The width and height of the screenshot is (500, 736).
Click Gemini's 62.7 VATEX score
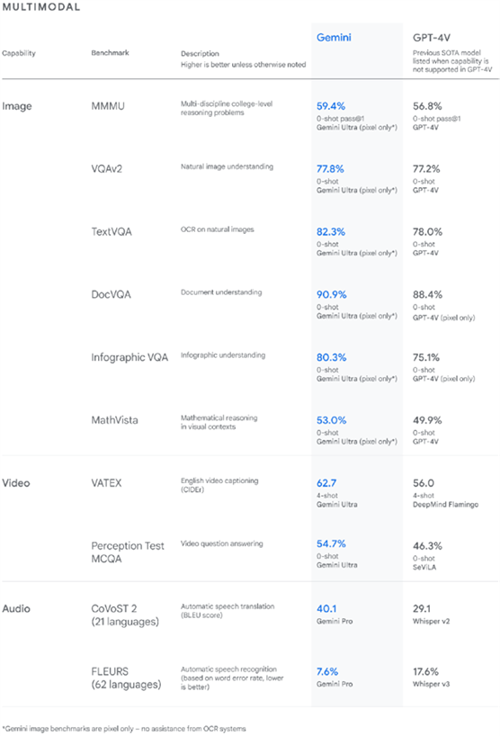click(326, 483)
